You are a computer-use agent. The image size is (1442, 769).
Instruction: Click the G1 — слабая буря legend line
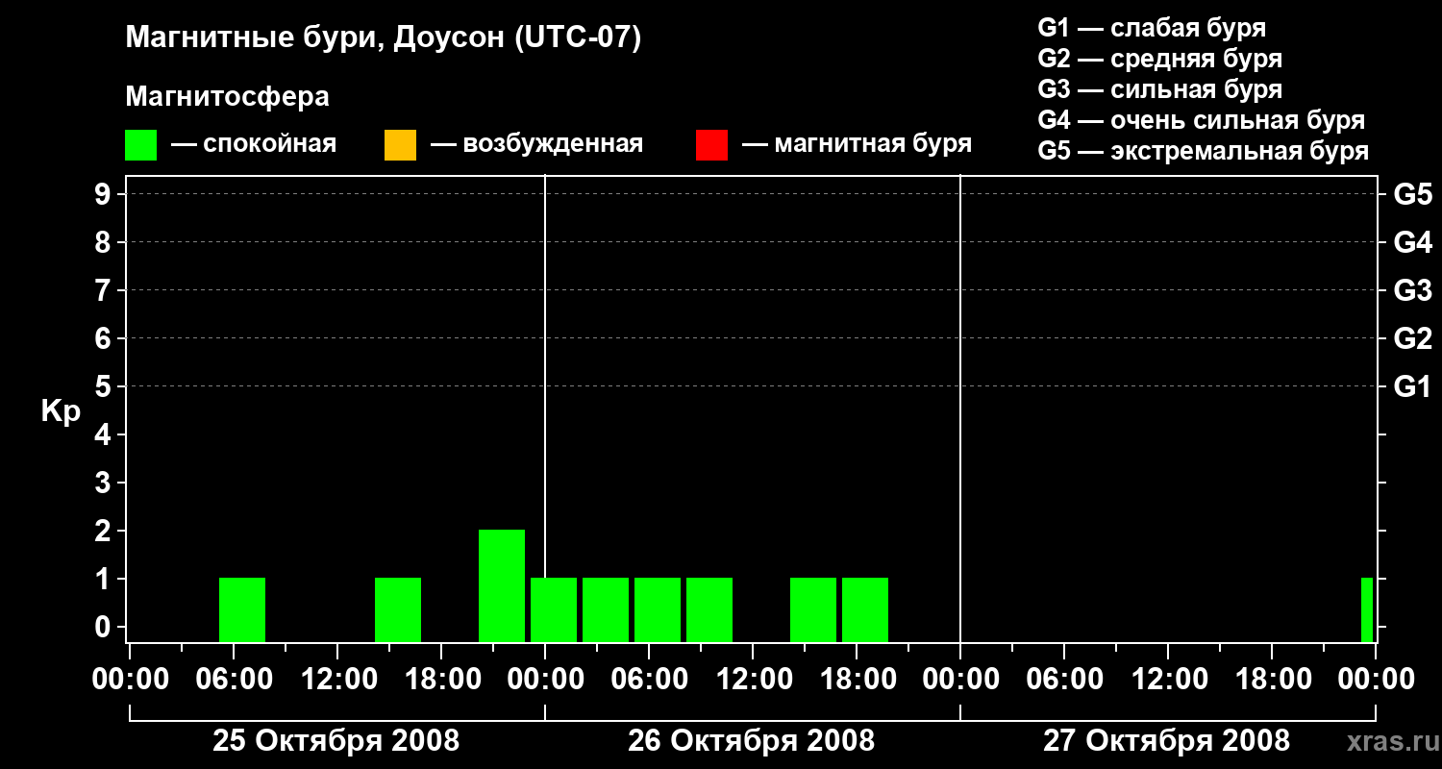coord(1152,28)
